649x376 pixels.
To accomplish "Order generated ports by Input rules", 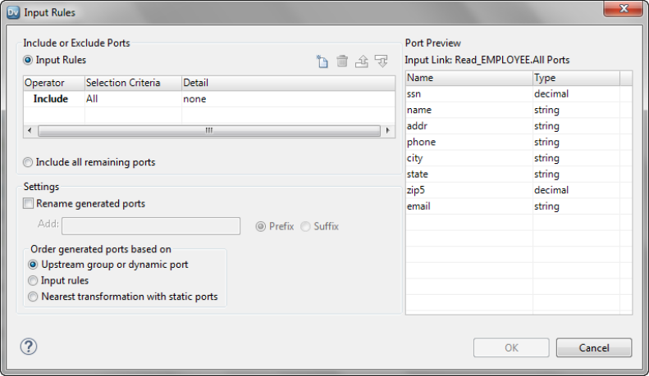I will coord(34,280).
